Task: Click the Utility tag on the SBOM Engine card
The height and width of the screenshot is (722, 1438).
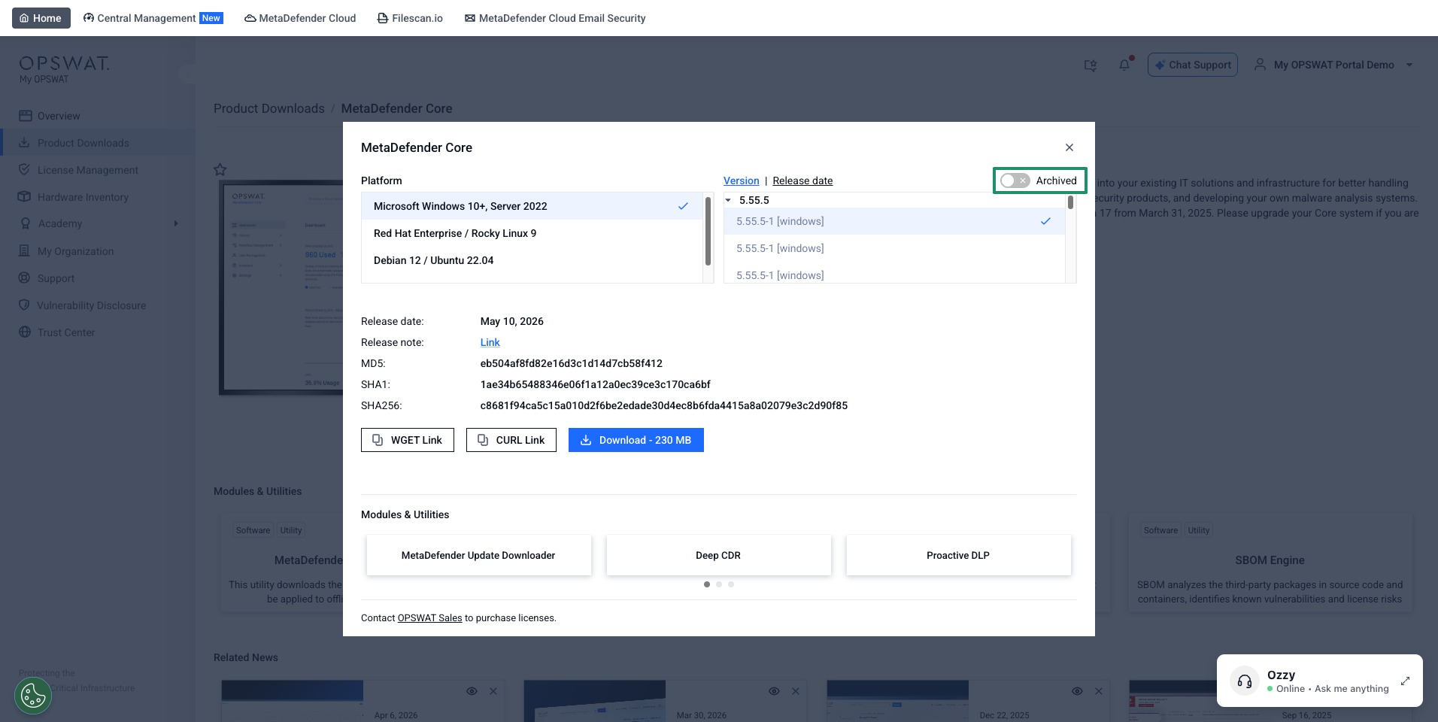Action: 1199,530
